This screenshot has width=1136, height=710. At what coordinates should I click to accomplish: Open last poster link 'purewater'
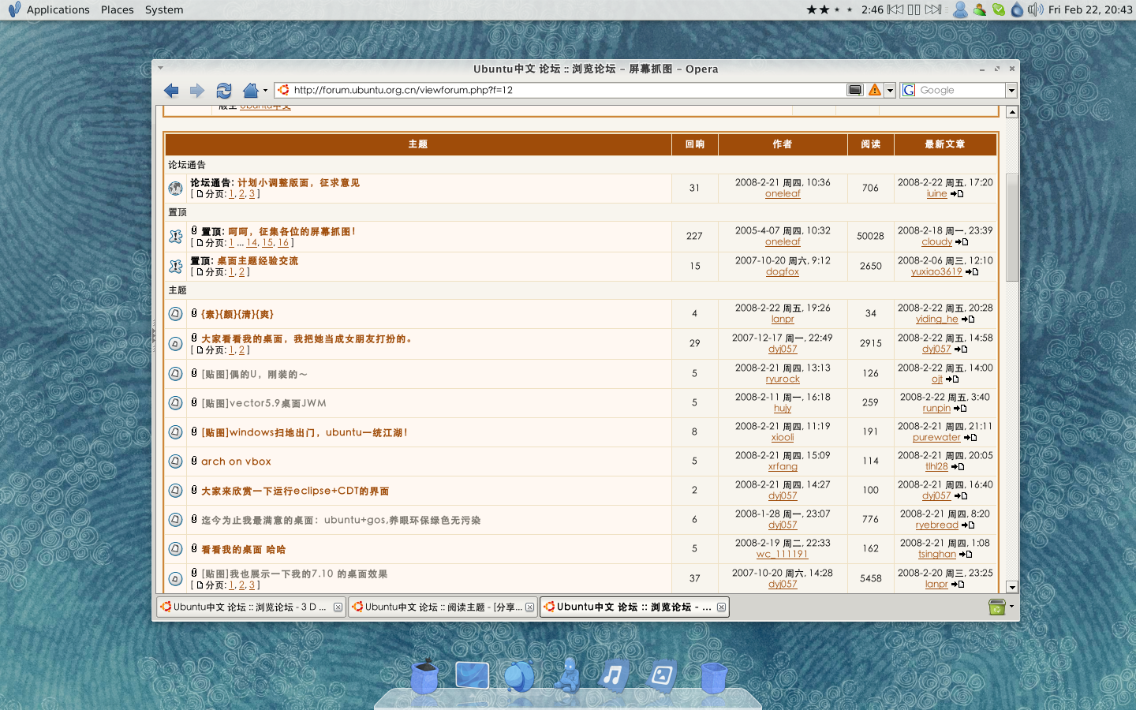[936, 437]
